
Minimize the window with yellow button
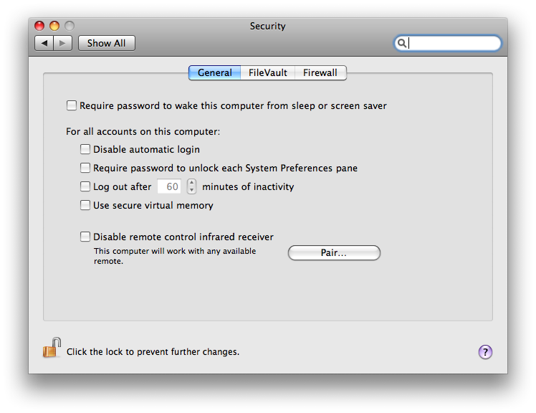[54, 26]
